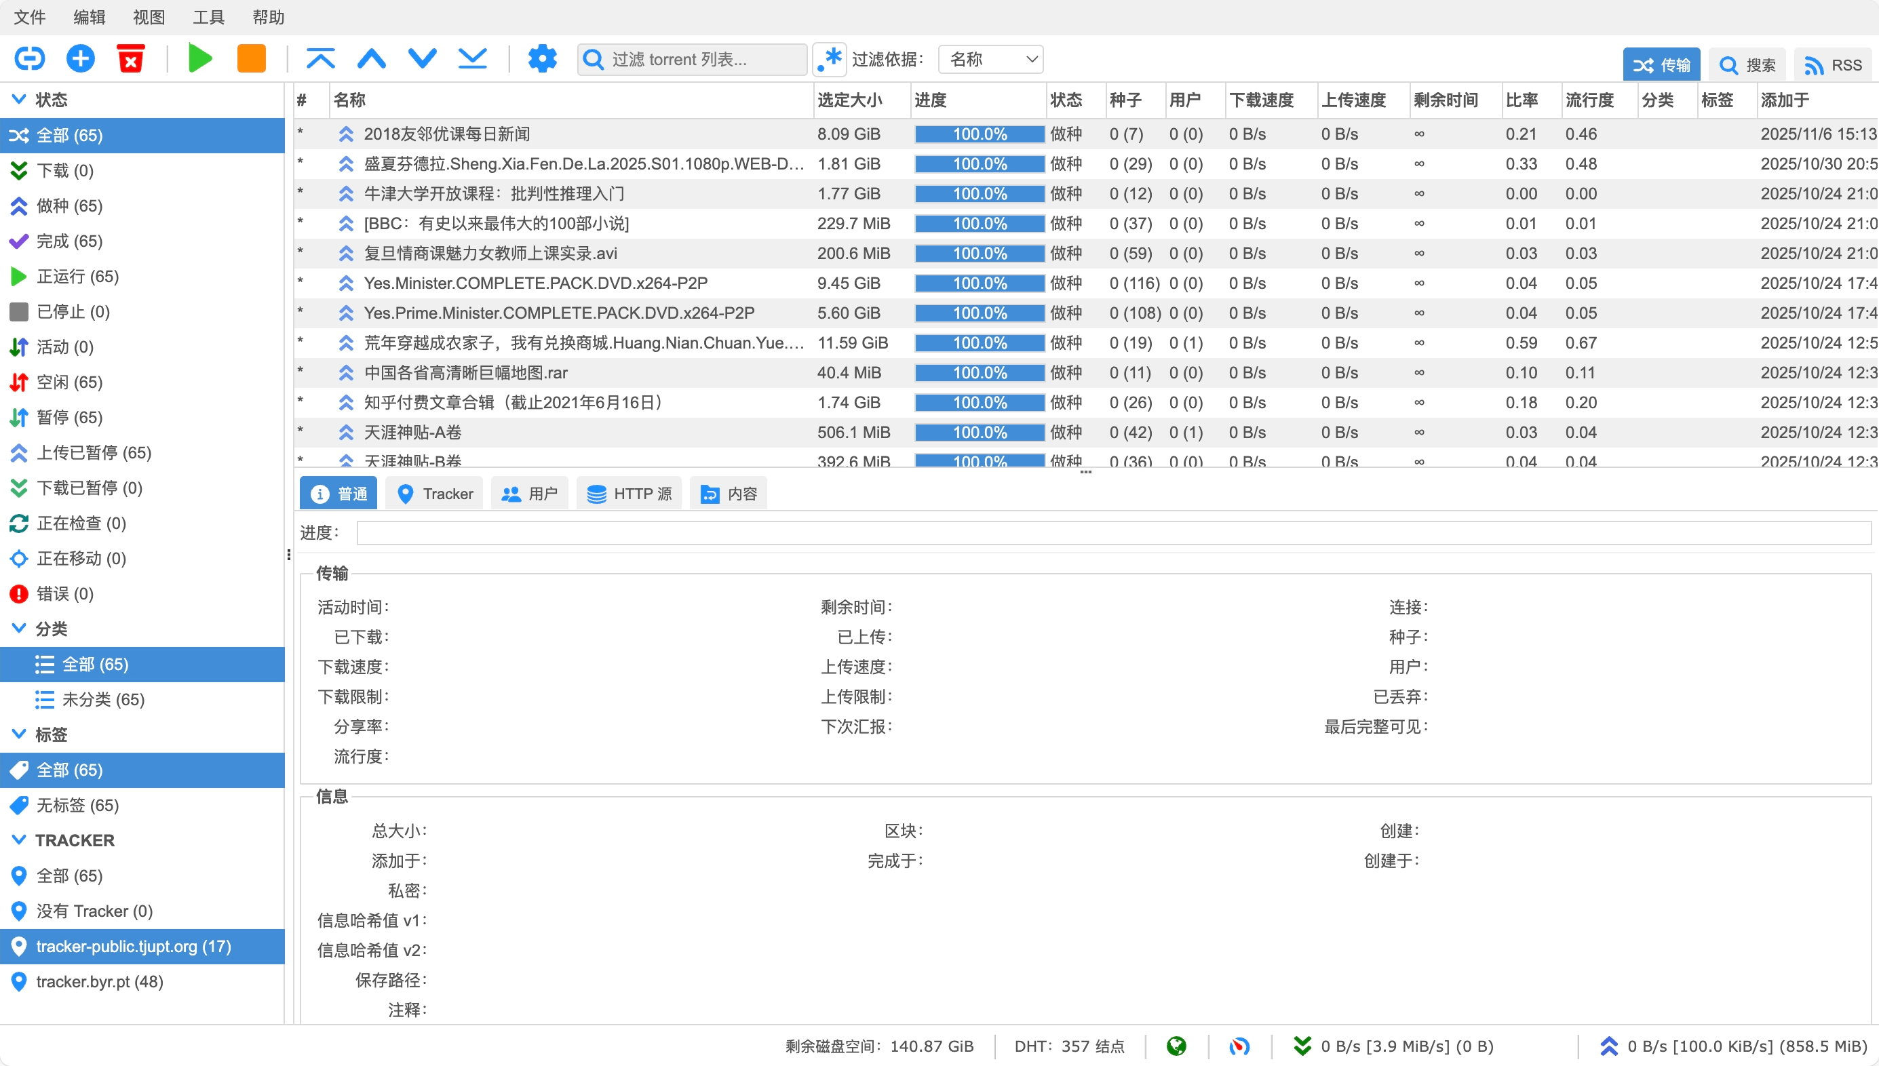
Task: Toggle alternative speed limits status icon
Action: click(x=1239, y=1046)
